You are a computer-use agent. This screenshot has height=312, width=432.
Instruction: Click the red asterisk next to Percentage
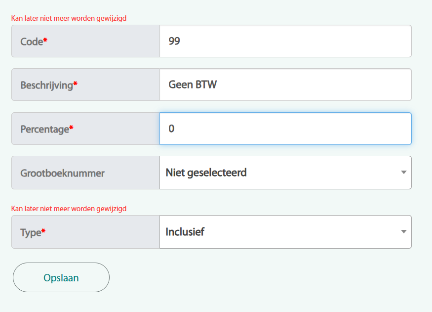pos(71,128)
